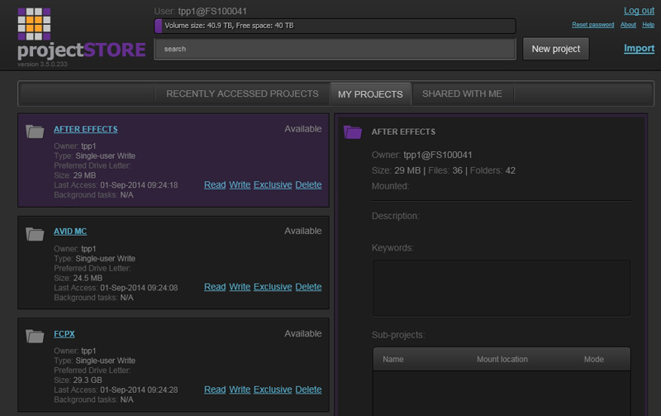Open the Shared With Me tab
This screenshot has height=416, width=661.
[462, 94]
